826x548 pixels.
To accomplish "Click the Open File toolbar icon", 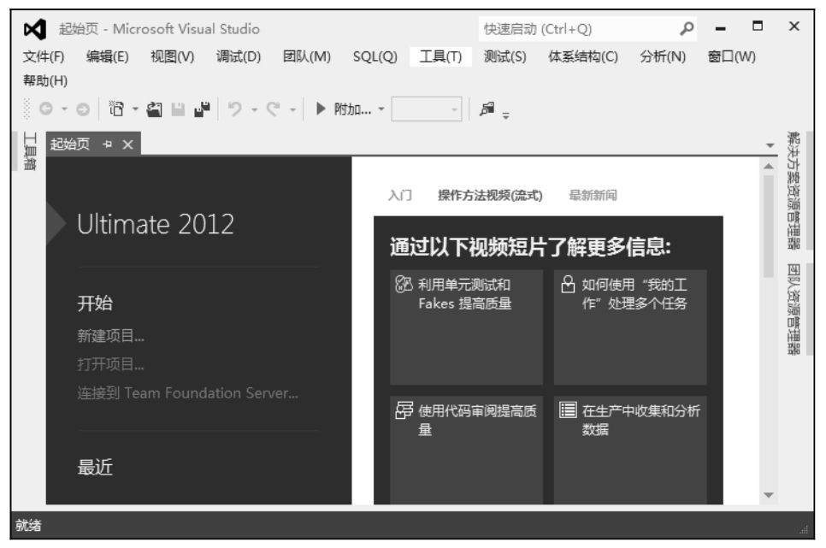I will 155,109.
